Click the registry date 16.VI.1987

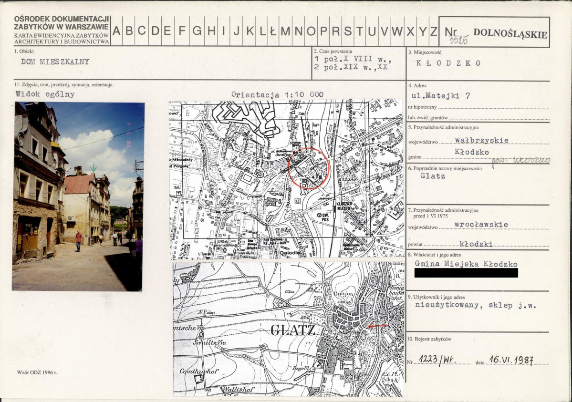tap(511, 360)
